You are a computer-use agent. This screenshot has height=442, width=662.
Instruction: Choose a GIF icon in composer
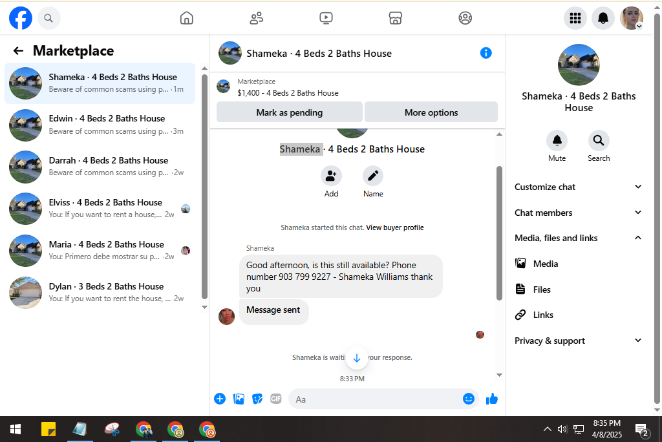(275, 399)
